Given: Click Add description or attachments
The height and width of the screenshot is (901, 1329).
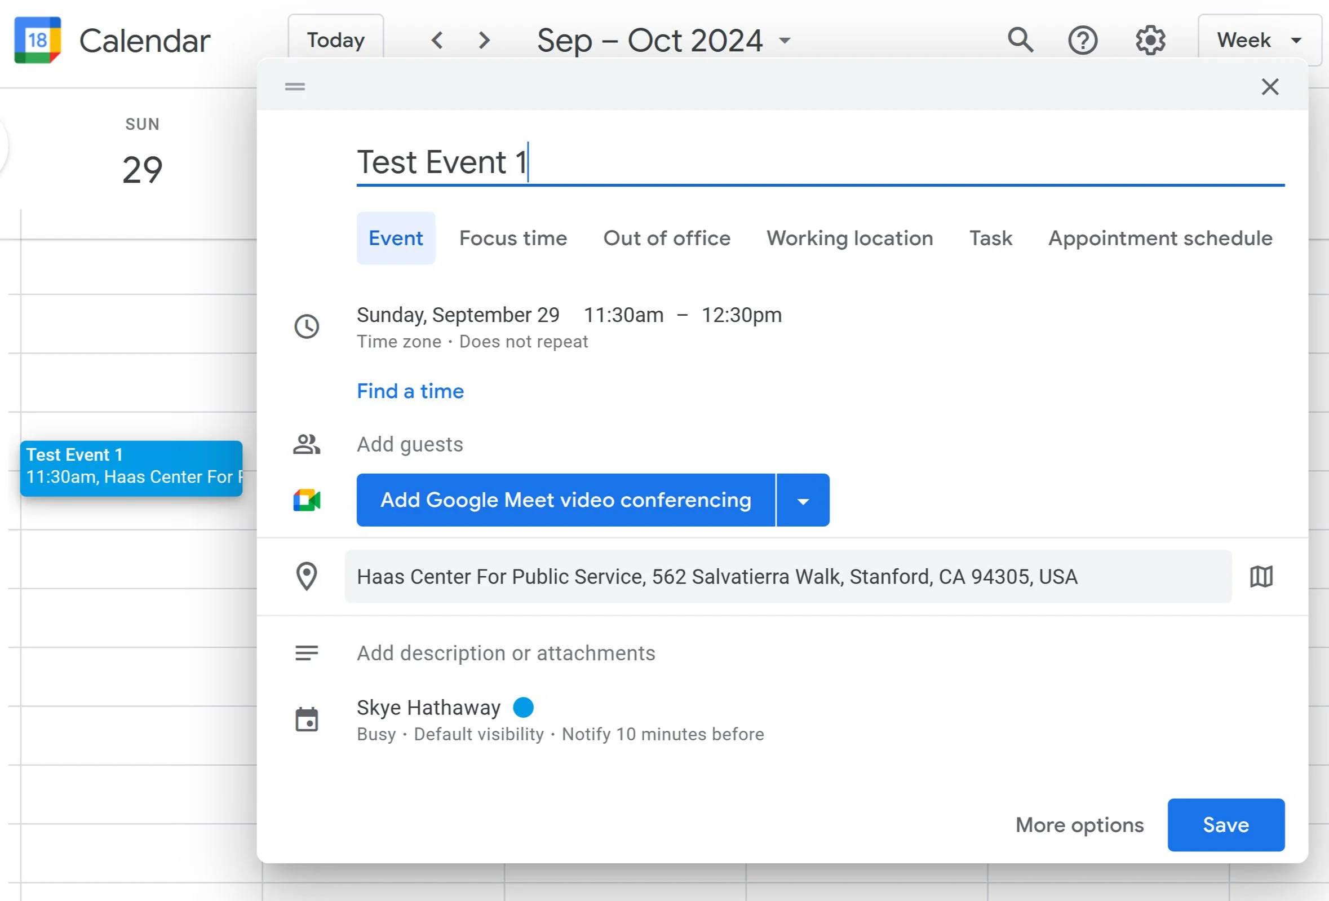Looking at the screenshot, I should (506, 653).
